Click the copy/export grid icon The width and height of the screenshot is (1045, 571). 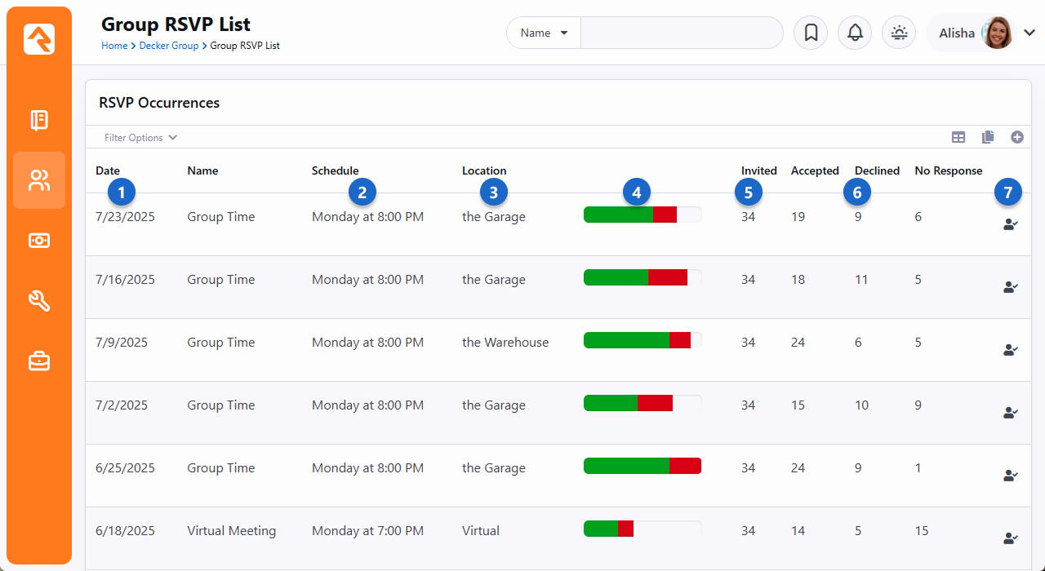988,137
